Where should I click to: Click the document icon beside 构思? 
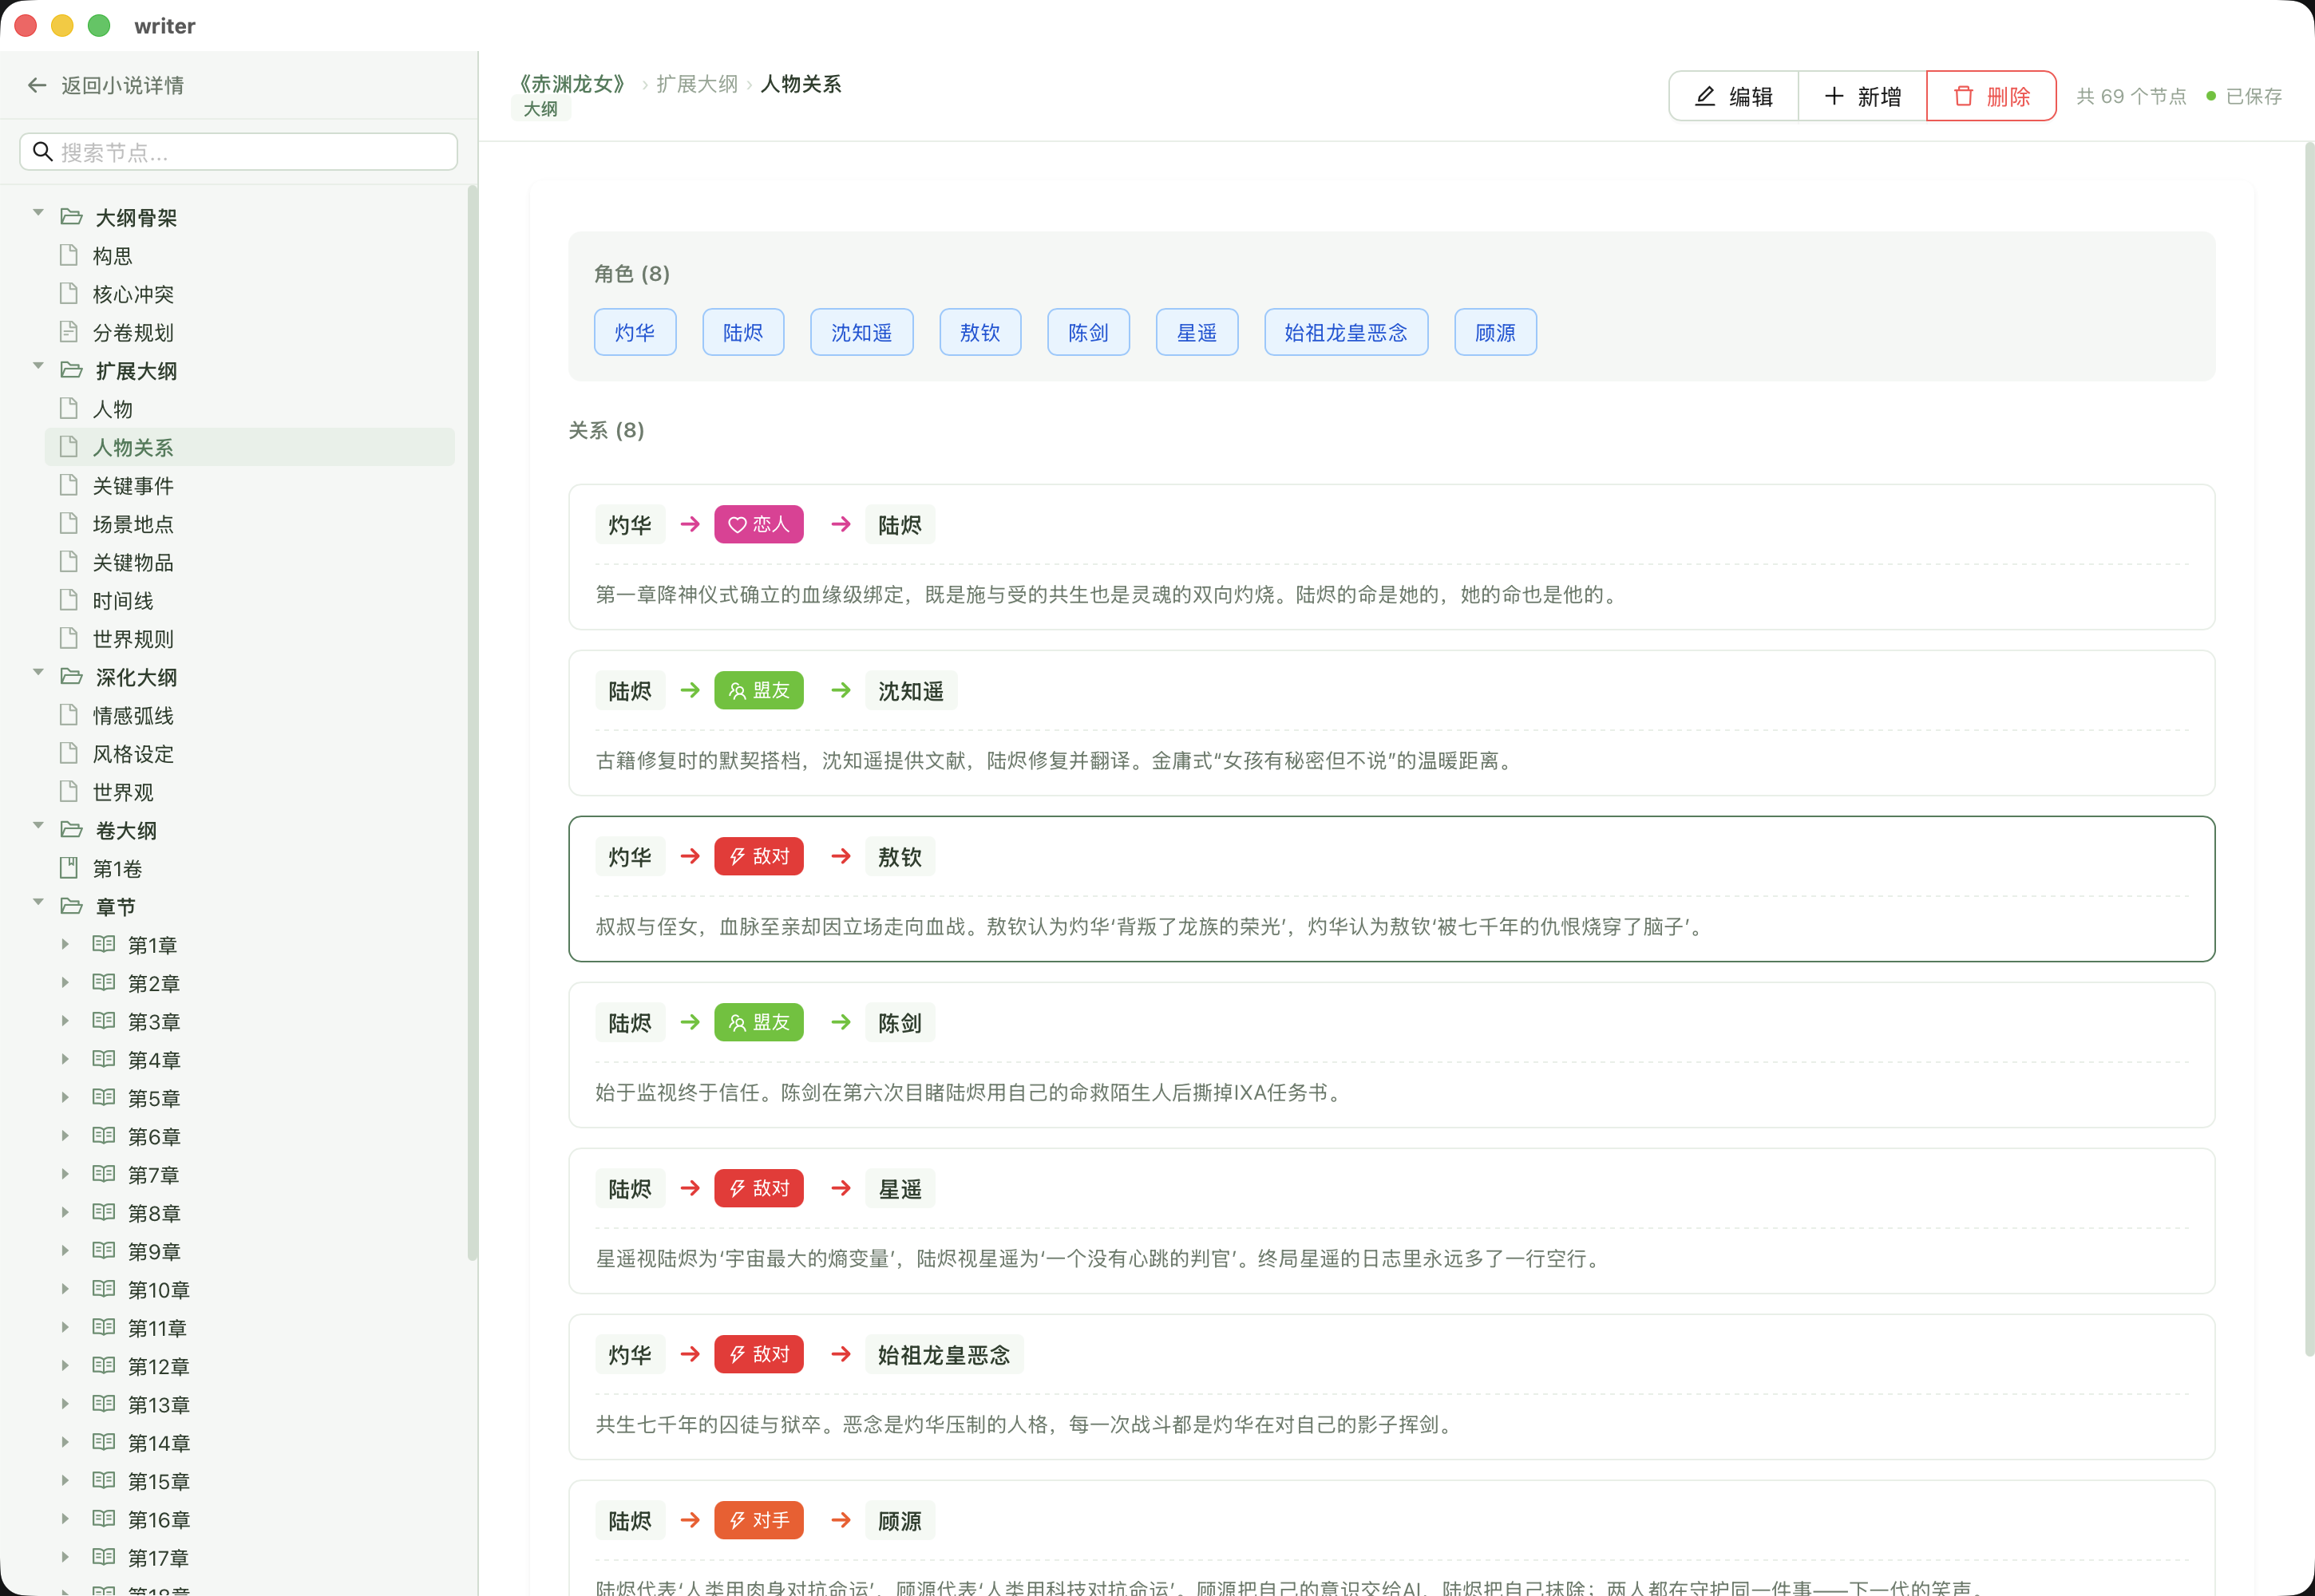point(69,255)
